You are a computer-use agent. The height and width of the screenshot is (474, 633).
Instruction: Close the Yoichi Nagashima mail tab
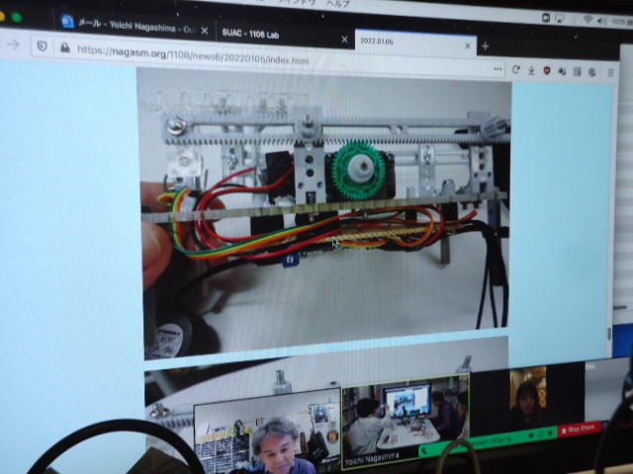[205, 31]
